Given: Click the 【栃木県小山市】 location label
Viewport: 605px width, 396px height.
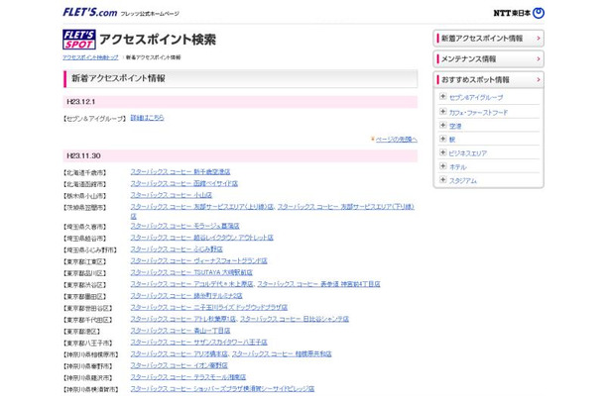Looking at the screenshot, I should [x=84, y=196].
